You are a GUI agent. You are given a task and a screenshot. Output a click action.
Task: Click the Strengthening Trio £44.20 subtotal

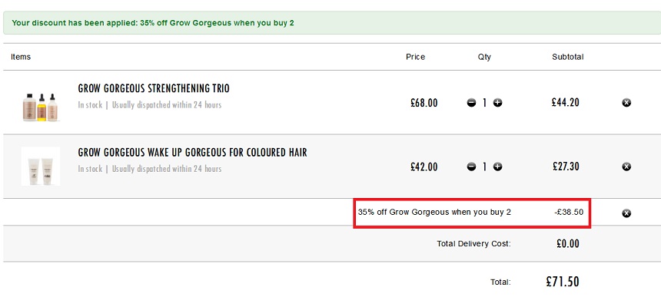pos(566,102)
